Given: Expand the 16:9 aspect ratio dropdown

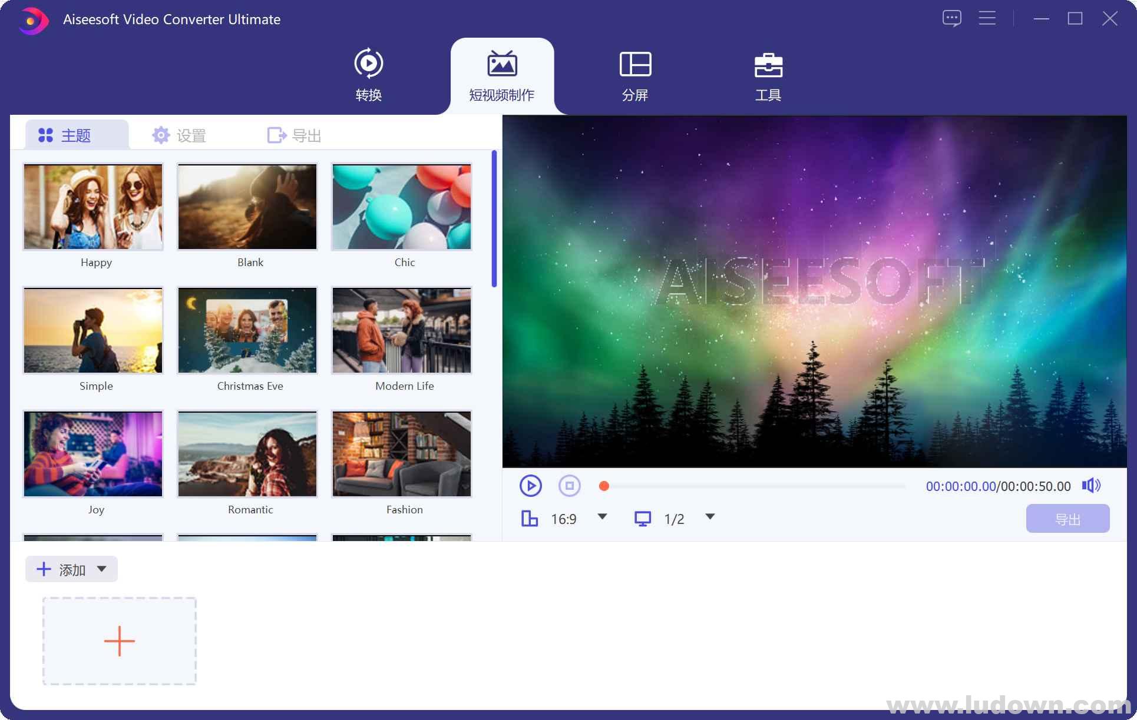Looking at the screenshot, I should point(602,517).
